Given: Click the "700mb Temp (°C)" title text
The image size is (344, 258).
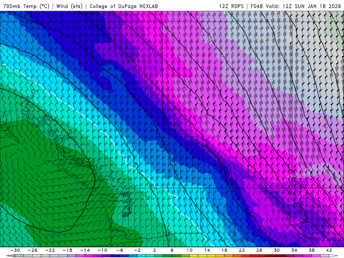Looking at the screenshot, I should [26, 6].
